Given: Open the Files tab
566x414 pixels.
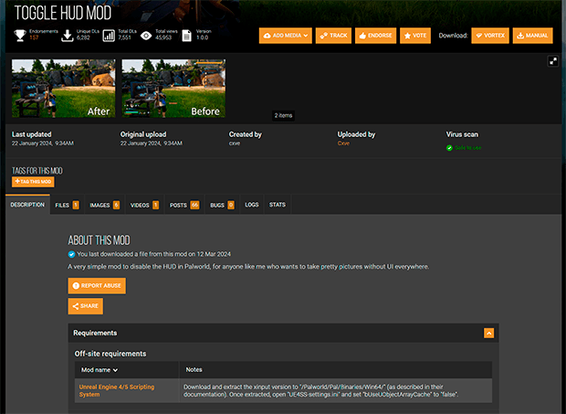Looking at the screenshot, I should 68,205.
